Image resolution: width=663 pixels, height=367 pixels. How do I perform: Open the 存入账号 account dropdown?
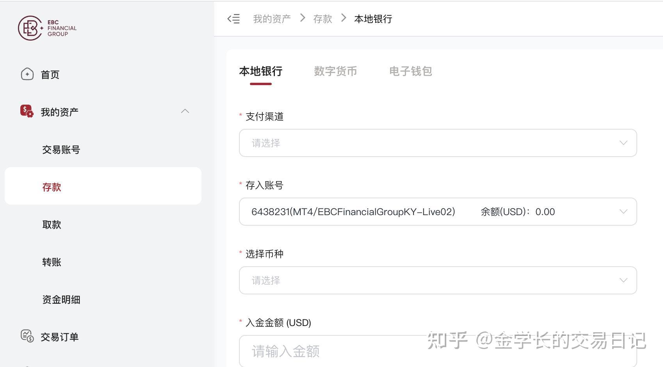[438, 212]
